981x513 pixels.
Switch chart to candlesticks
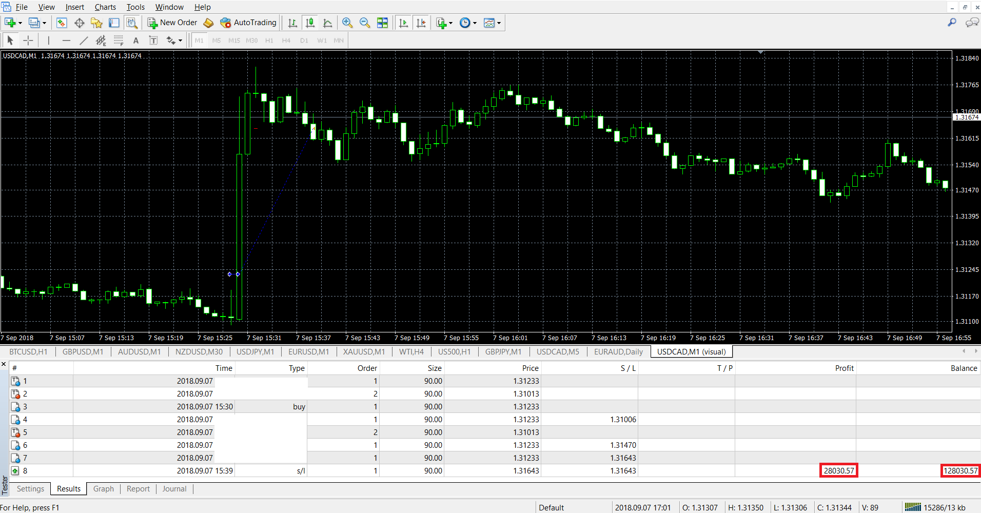pos(310,23)
